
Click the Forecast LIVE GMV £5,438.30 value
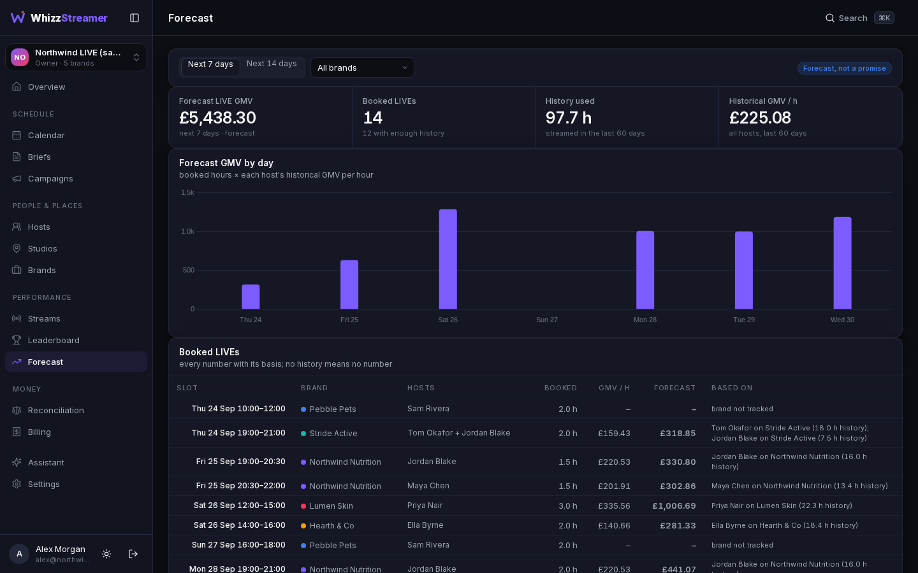pos(217,118)
